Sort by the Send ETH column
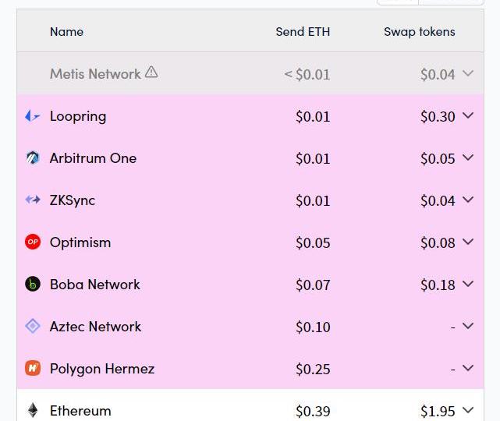 click(x=303, y=31)
